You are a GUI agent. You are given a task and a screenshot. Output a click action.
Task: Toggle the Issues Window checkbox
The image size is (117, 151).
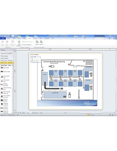point(23,45)
